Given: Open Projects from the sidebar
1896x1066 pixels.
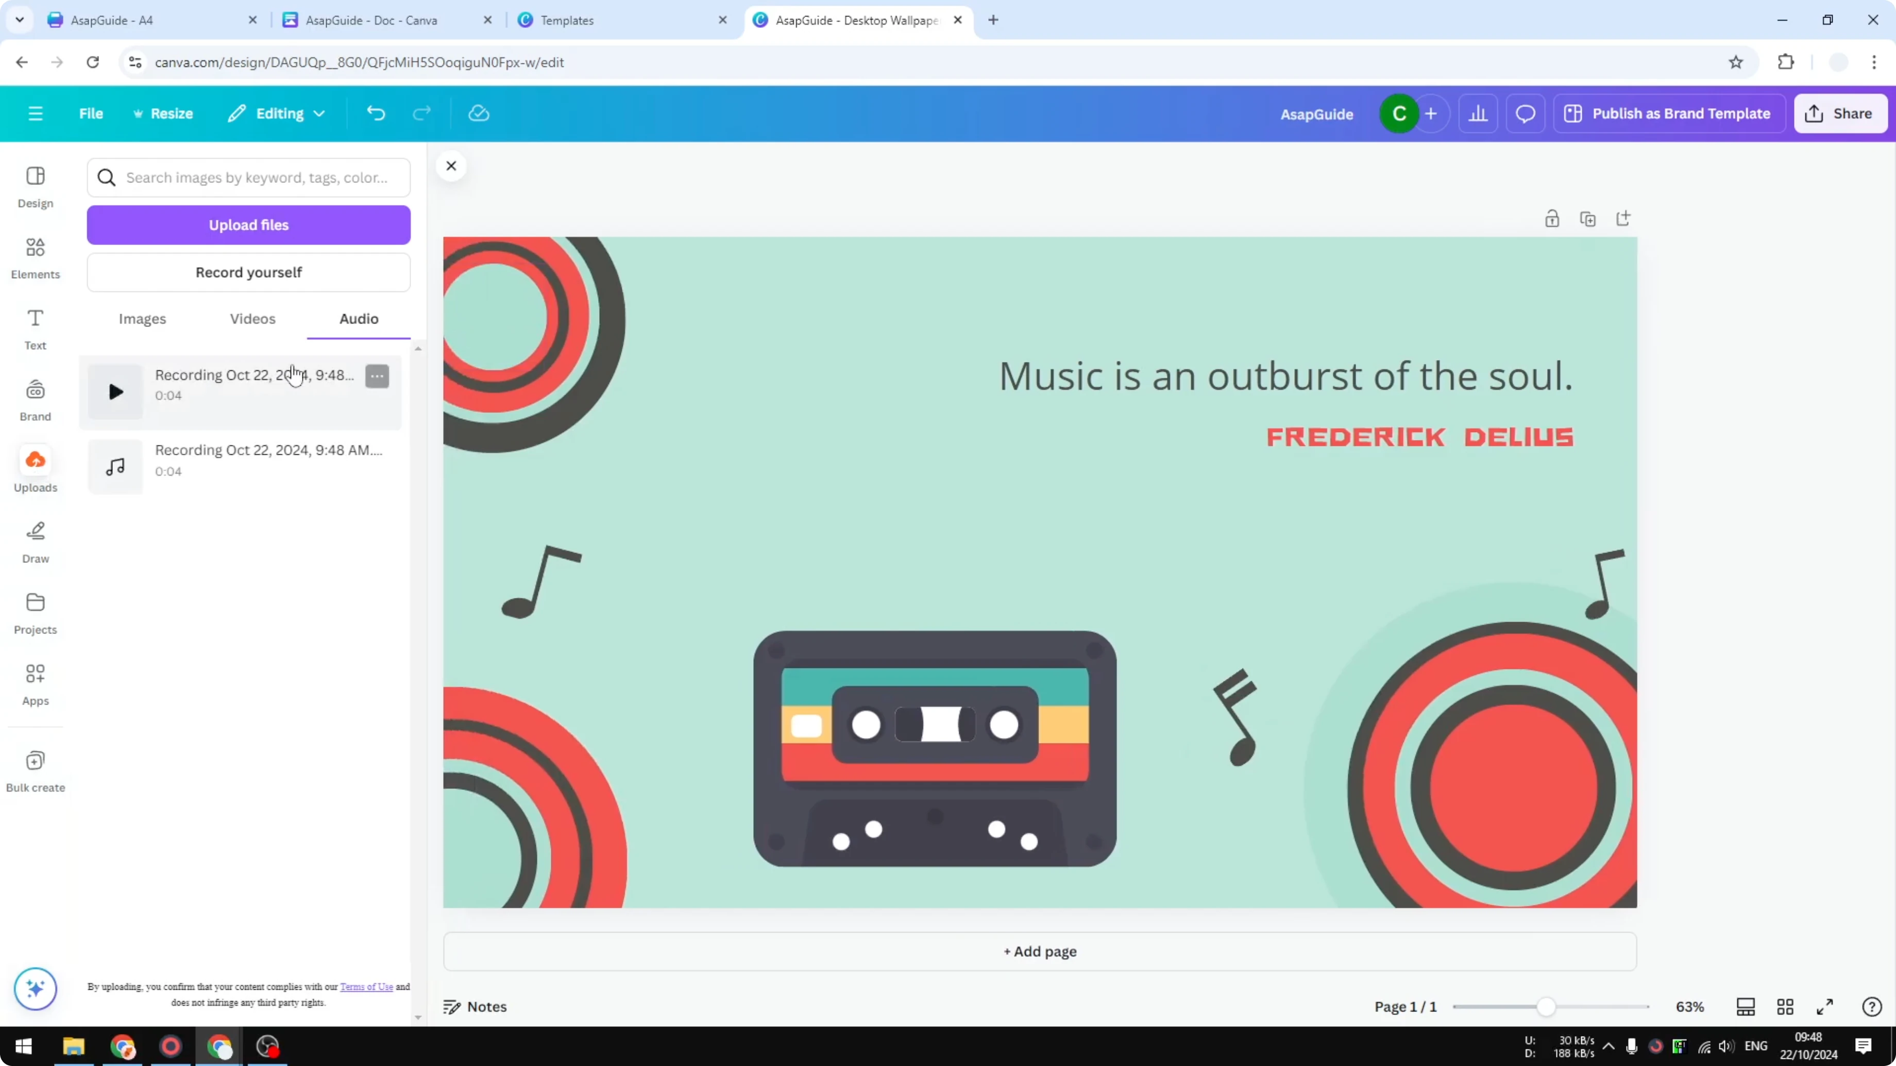Looking at the screenshot, I should tap(35, 612).
